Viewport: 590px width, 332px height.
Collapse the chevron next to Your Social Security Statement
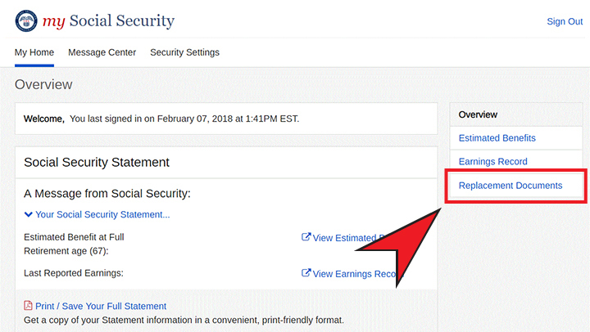pos(29,214)
